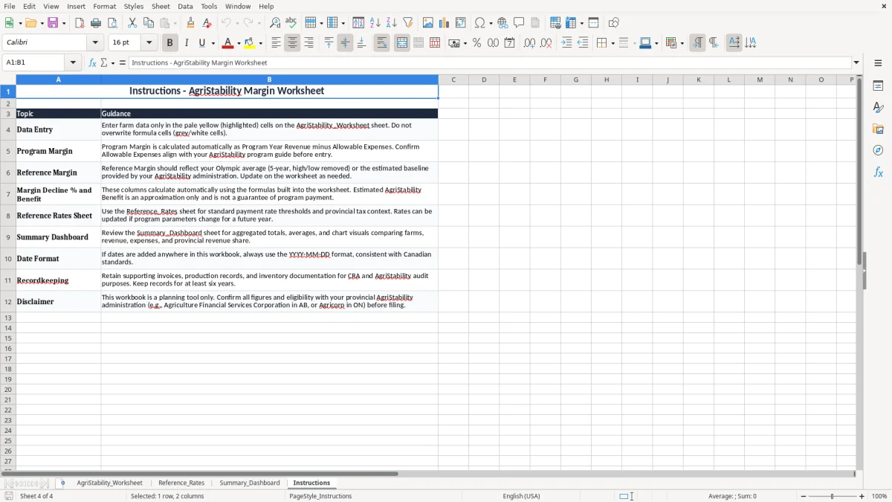Expand the formula bar

coord(856,62)
